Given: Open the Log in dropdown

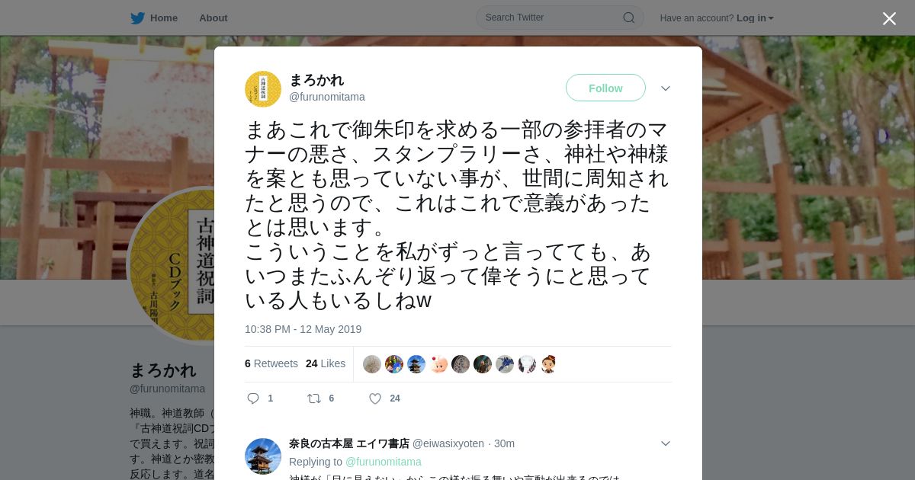Looking at the screenshot, I should tap(755, 18).
